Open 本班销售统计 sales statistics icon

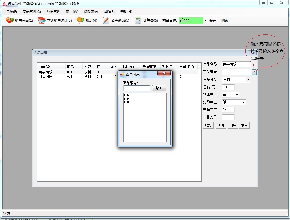click(42, 20)
